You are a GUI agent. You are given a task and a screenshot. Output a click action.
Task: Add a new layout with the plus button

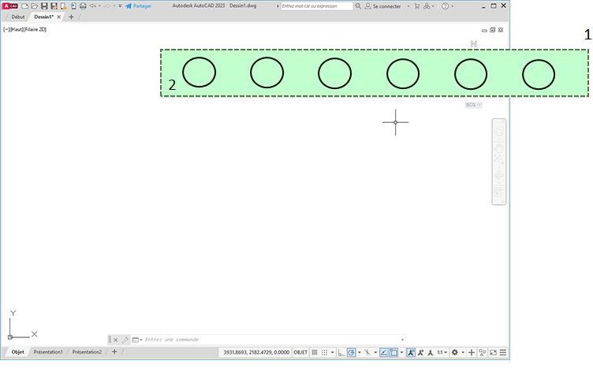[x=114, y=351]
